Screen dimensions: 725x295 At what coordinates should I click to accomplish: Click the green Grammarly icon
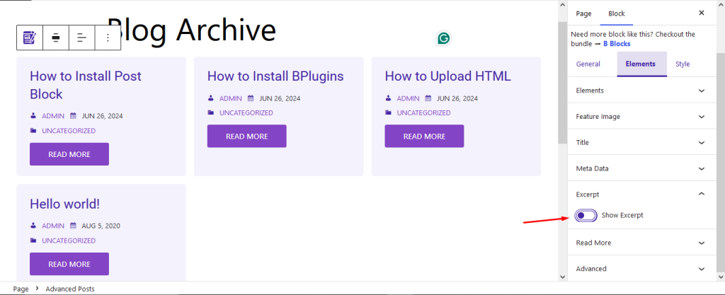444,39
